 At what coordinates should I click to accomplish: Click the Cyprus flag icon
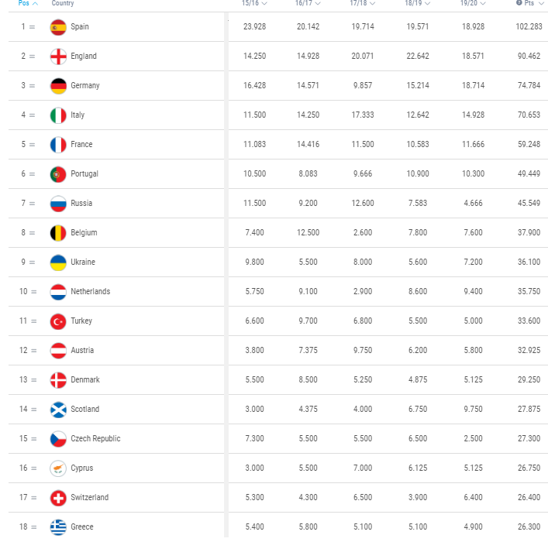coord(58,468)
